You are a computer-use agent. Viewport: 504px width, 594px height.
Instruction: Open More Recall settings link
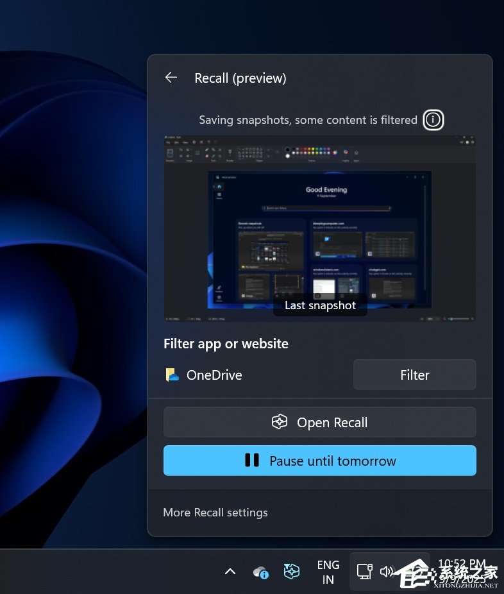[215, 513]
